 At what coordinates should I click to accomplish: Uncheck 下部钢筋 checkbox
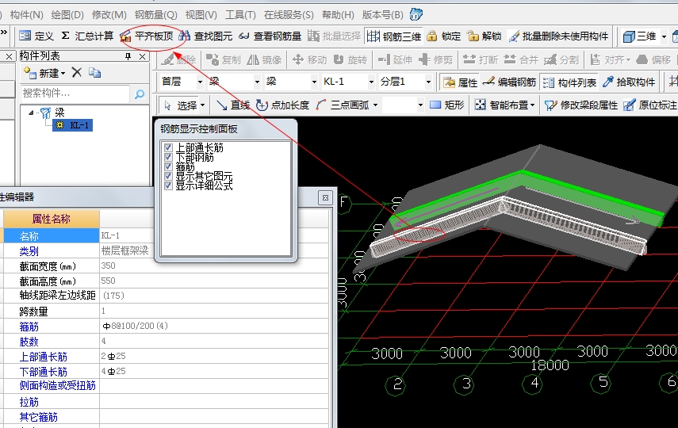pyautogui.click(x=169, y=158)
